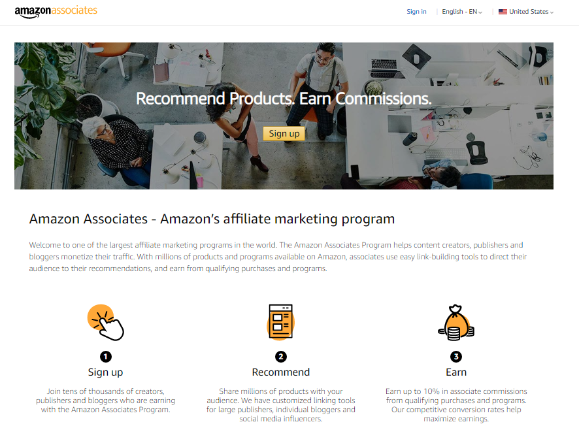The width and height of the screenshot is (579, 424).
Task: Click the number 3 step badge
Action: (456, 357)
